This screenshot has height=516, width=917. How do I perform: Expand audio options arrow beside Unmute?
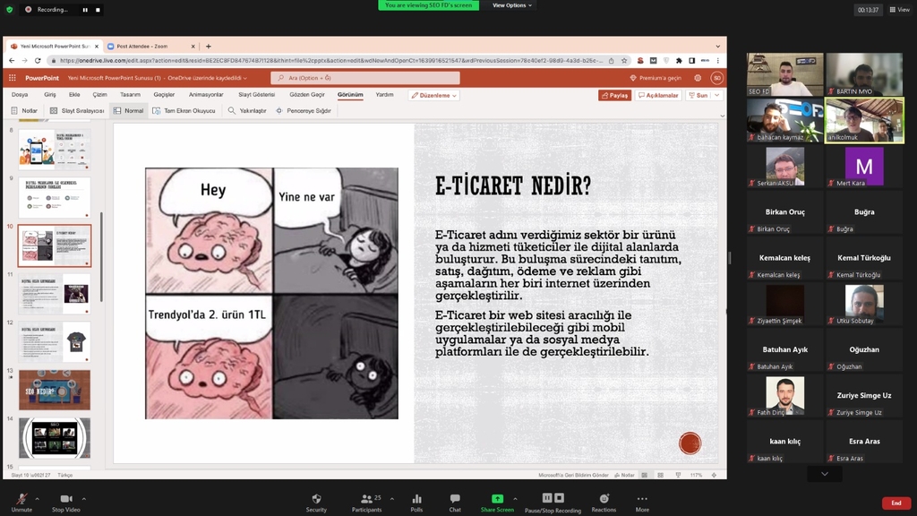pos(37,499)
